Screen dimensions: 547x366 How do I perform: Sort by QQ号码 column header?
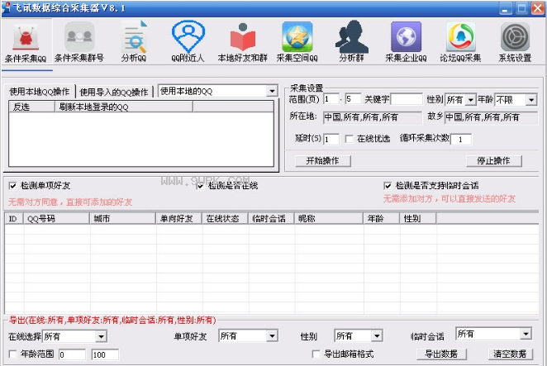pos(56,219)
